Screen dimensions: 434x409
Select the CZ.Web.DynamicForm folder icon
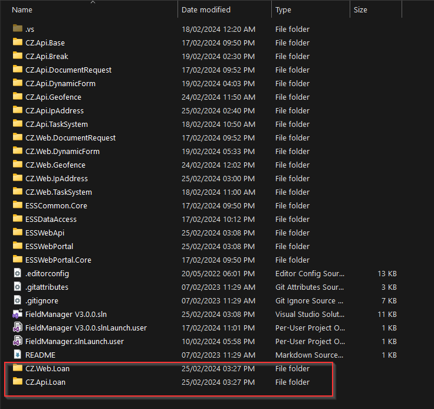point(18,150)
